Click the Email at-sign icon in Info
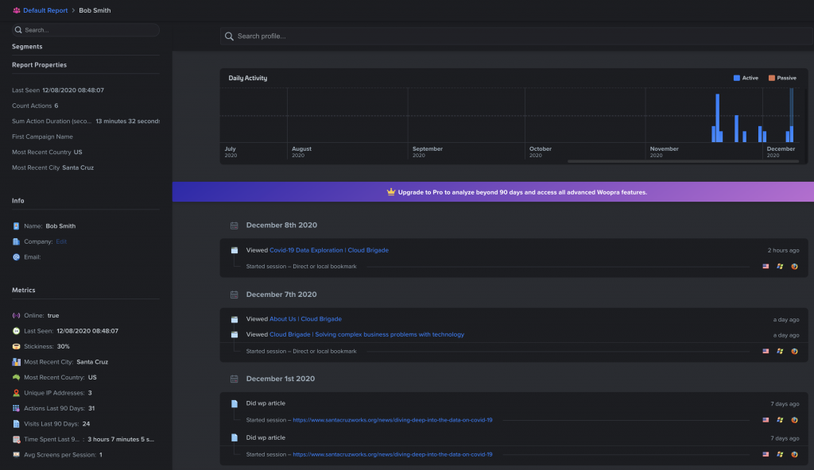The width and height of the screenshot is (814, 470). (16, 257)
